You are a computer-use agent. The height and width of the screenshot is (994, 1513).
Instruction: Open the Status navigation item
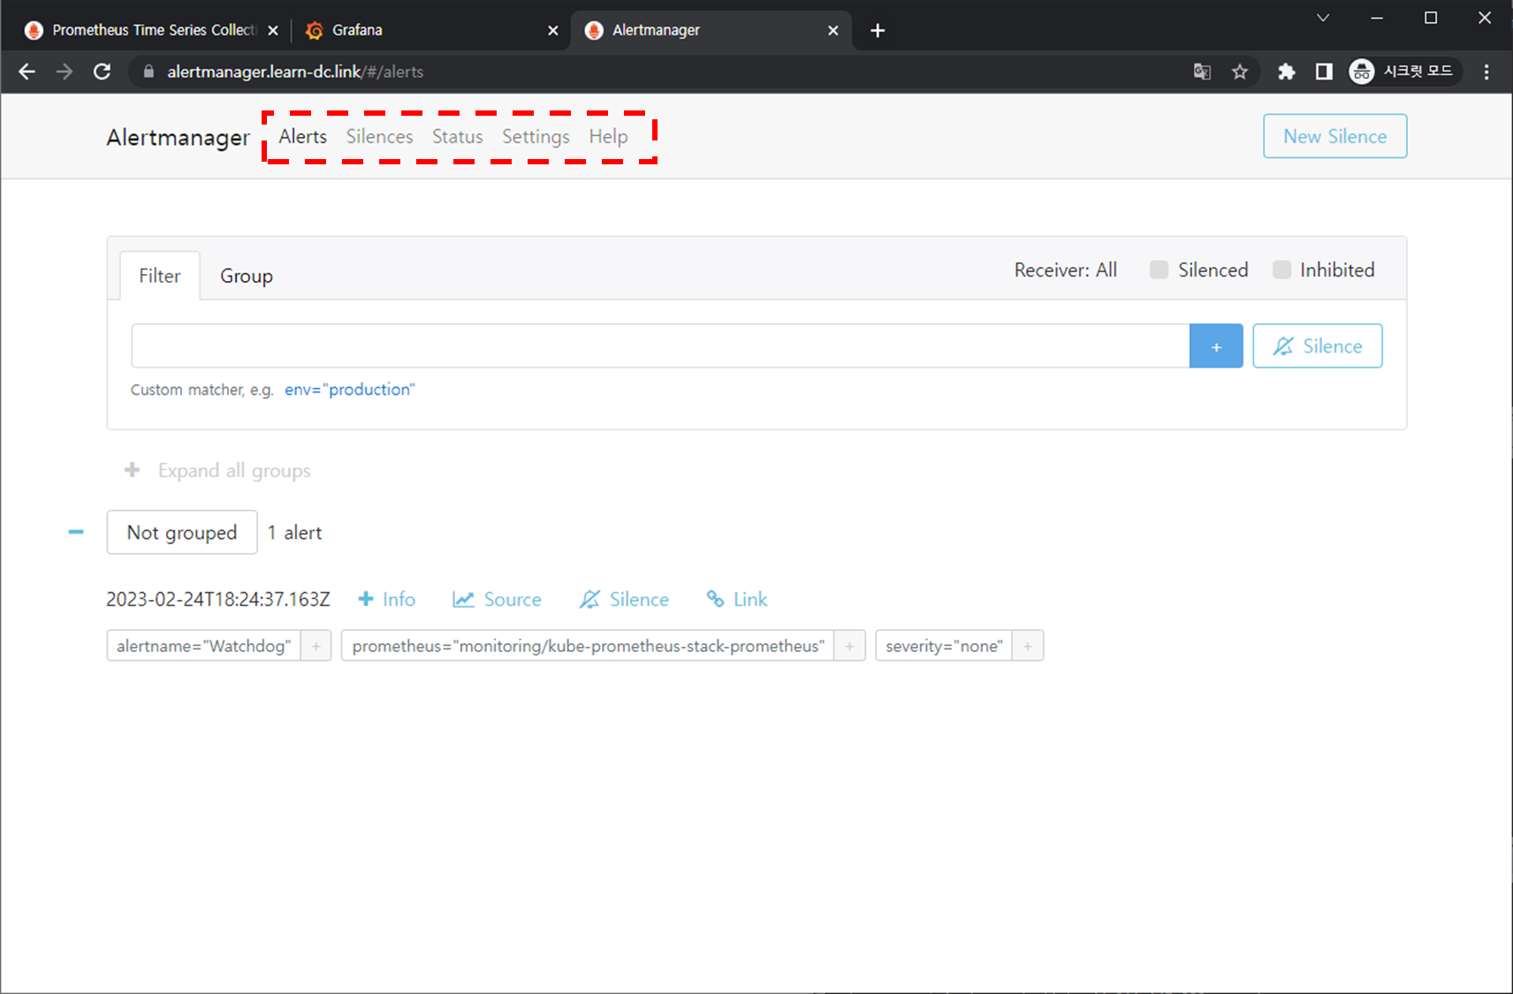pos(457,137)
